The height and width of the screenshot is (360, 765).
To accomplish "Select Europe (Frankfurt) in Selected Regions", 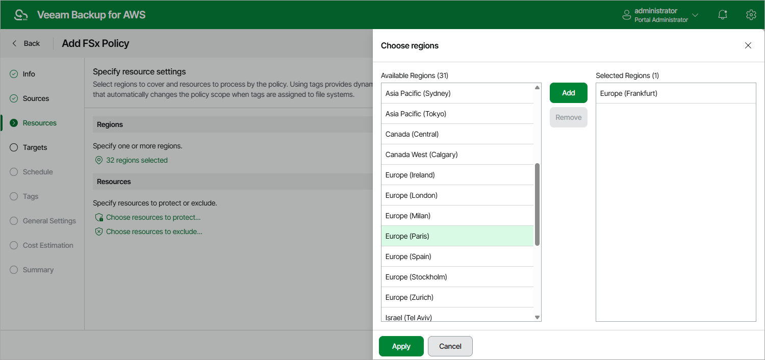I will (676, 93).
